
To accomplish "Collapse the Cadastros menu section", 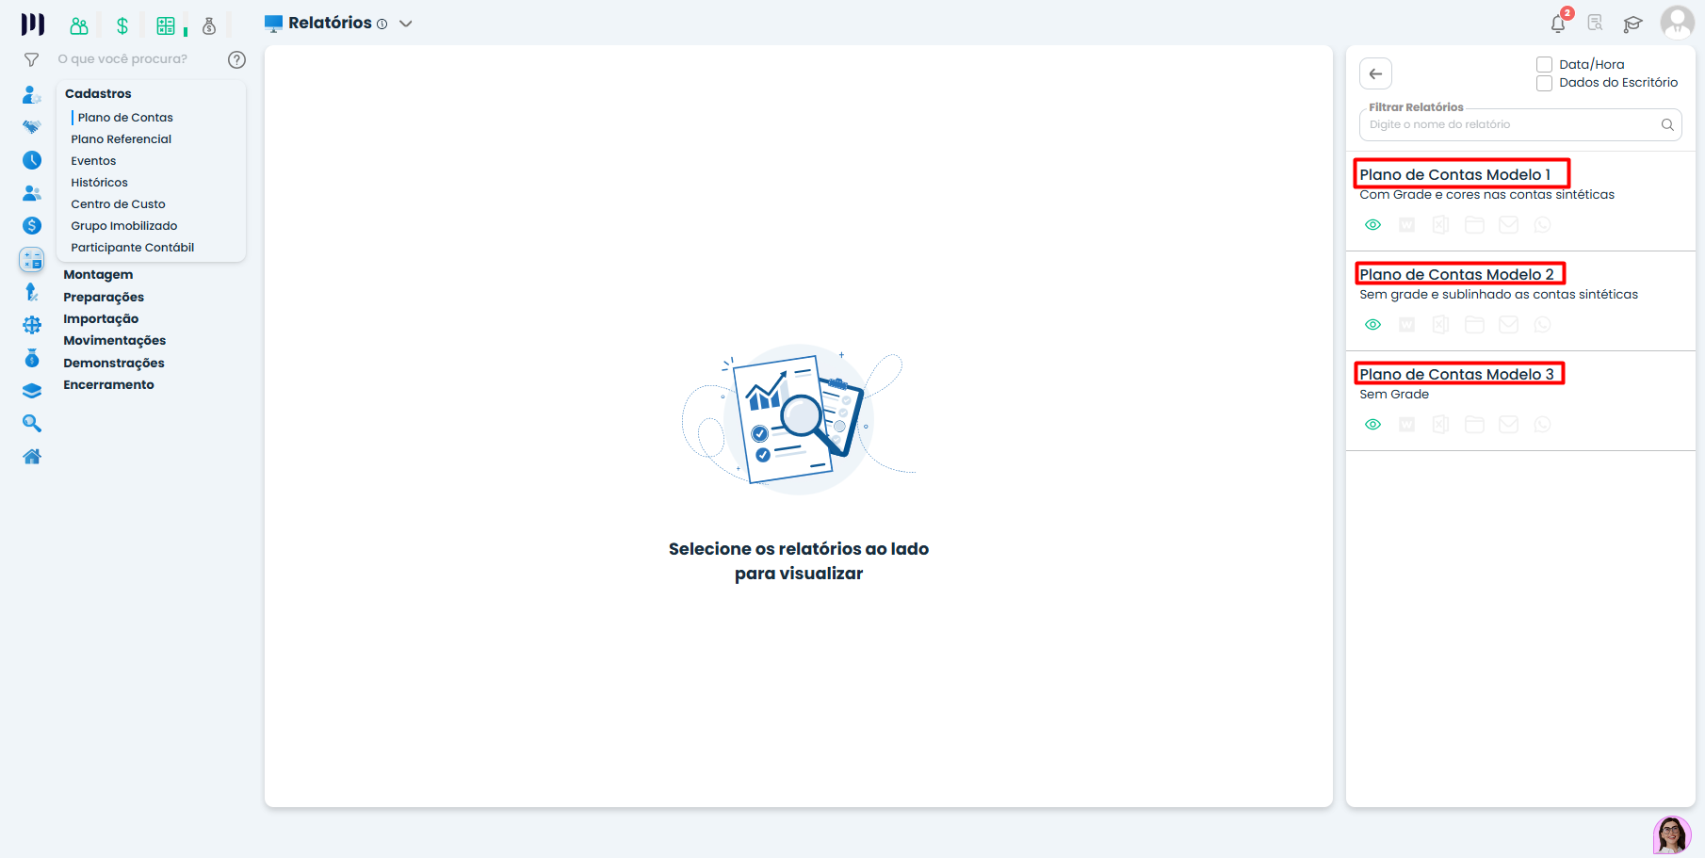I will click(98, 94).
